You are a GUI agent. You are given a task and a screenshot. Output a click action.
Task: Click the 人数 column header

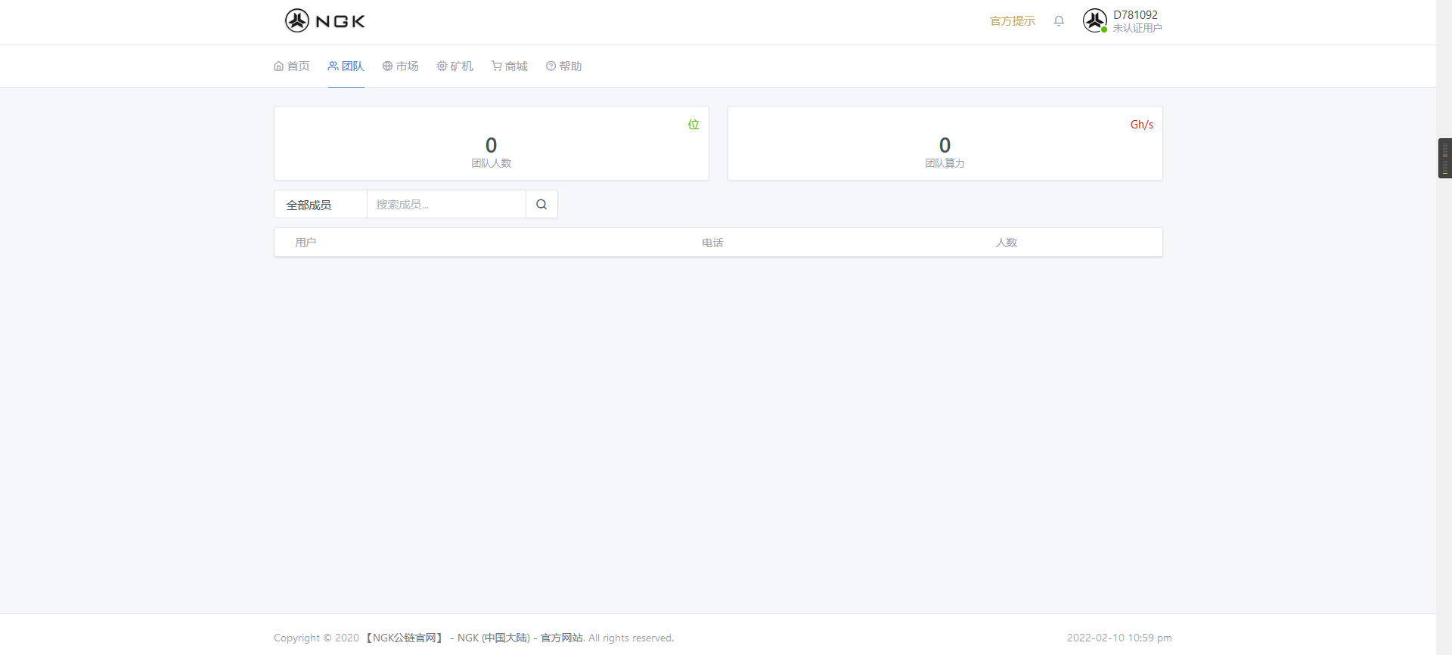click(x=1006, y=243)
